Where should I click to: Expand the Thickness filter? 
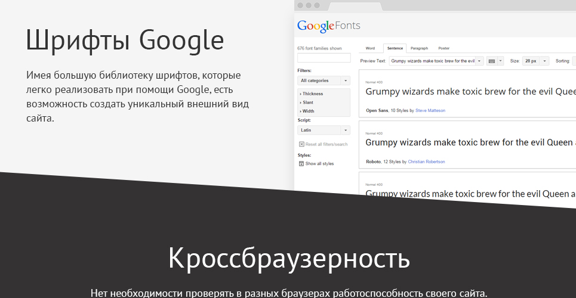[x=312, y=94]
